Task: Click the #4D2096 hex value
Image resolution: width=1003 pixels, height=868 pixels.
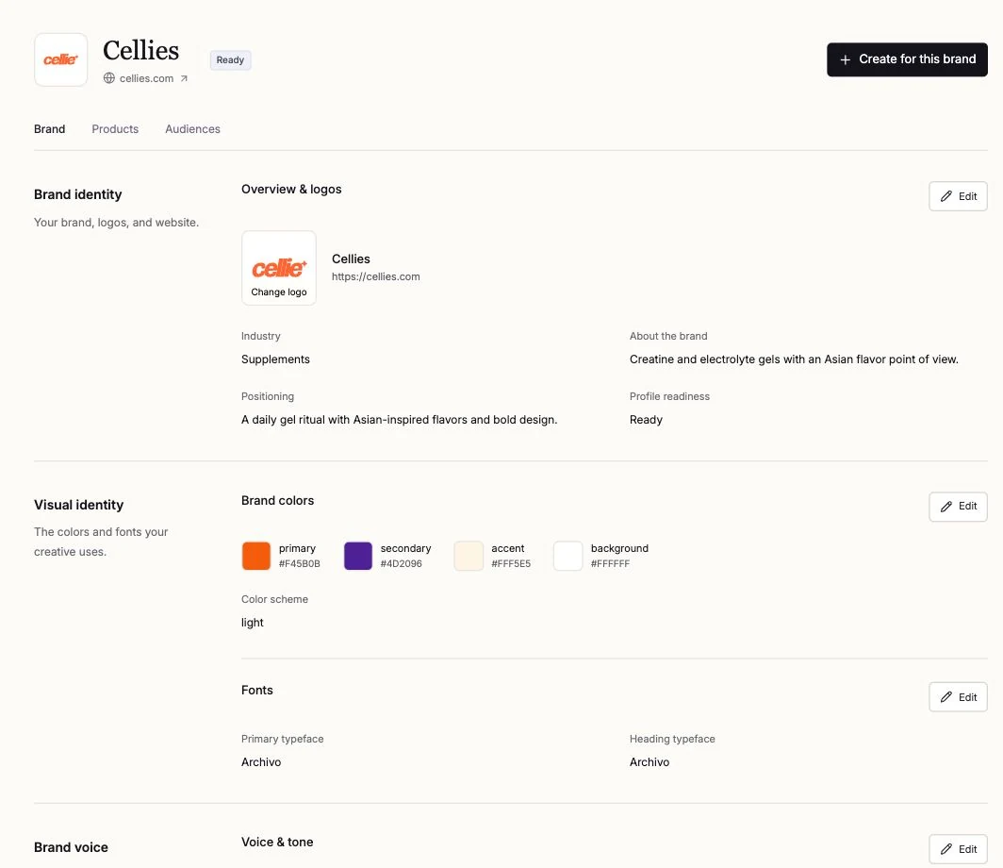Action: [x=401, y=564]
